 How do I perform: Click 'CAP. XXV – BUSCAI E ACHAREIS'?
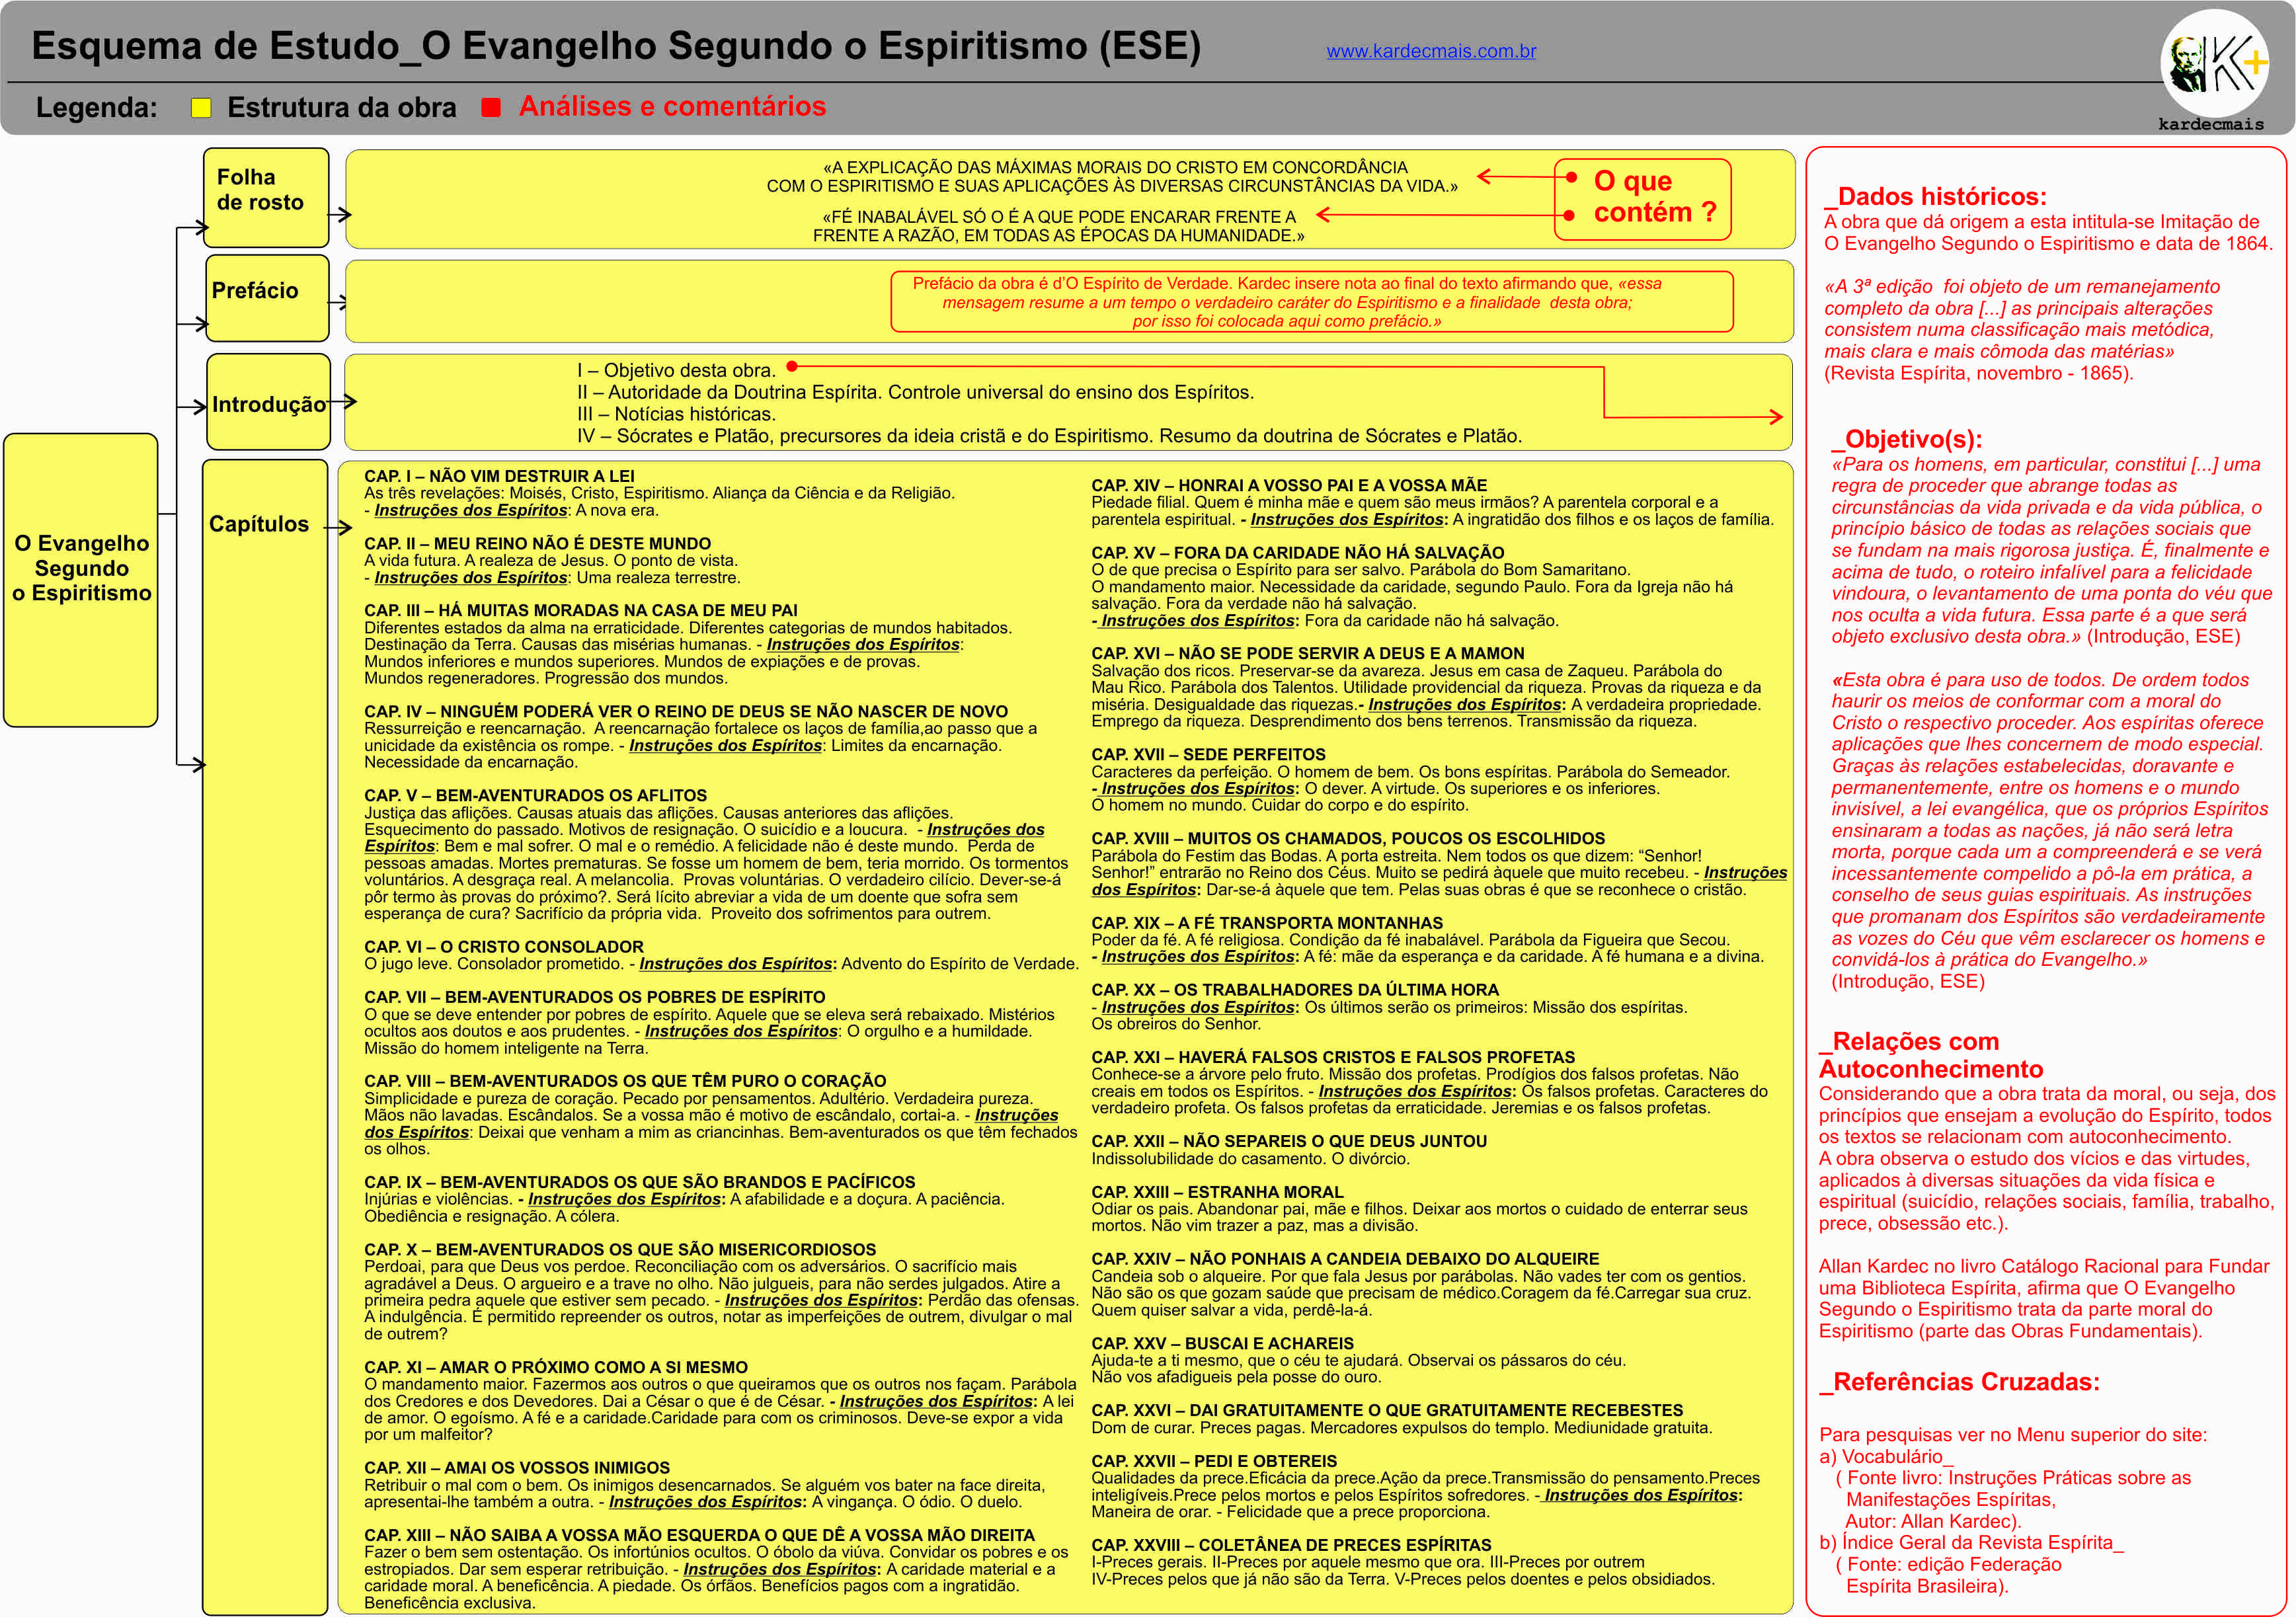click(1222, 1343)
